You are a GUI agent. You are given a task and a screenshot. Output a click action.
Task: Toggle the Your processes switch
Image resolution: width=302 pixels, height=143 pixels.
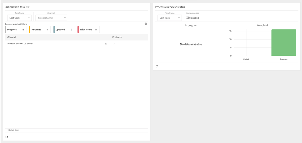point(188,18)
